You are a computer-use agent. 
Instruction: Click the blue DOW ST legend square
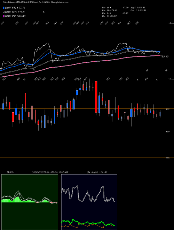[3, 8]
